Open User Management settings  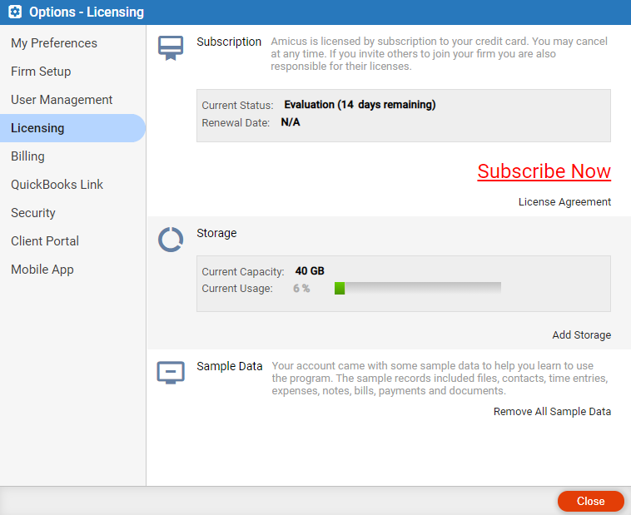click(62, 99)
